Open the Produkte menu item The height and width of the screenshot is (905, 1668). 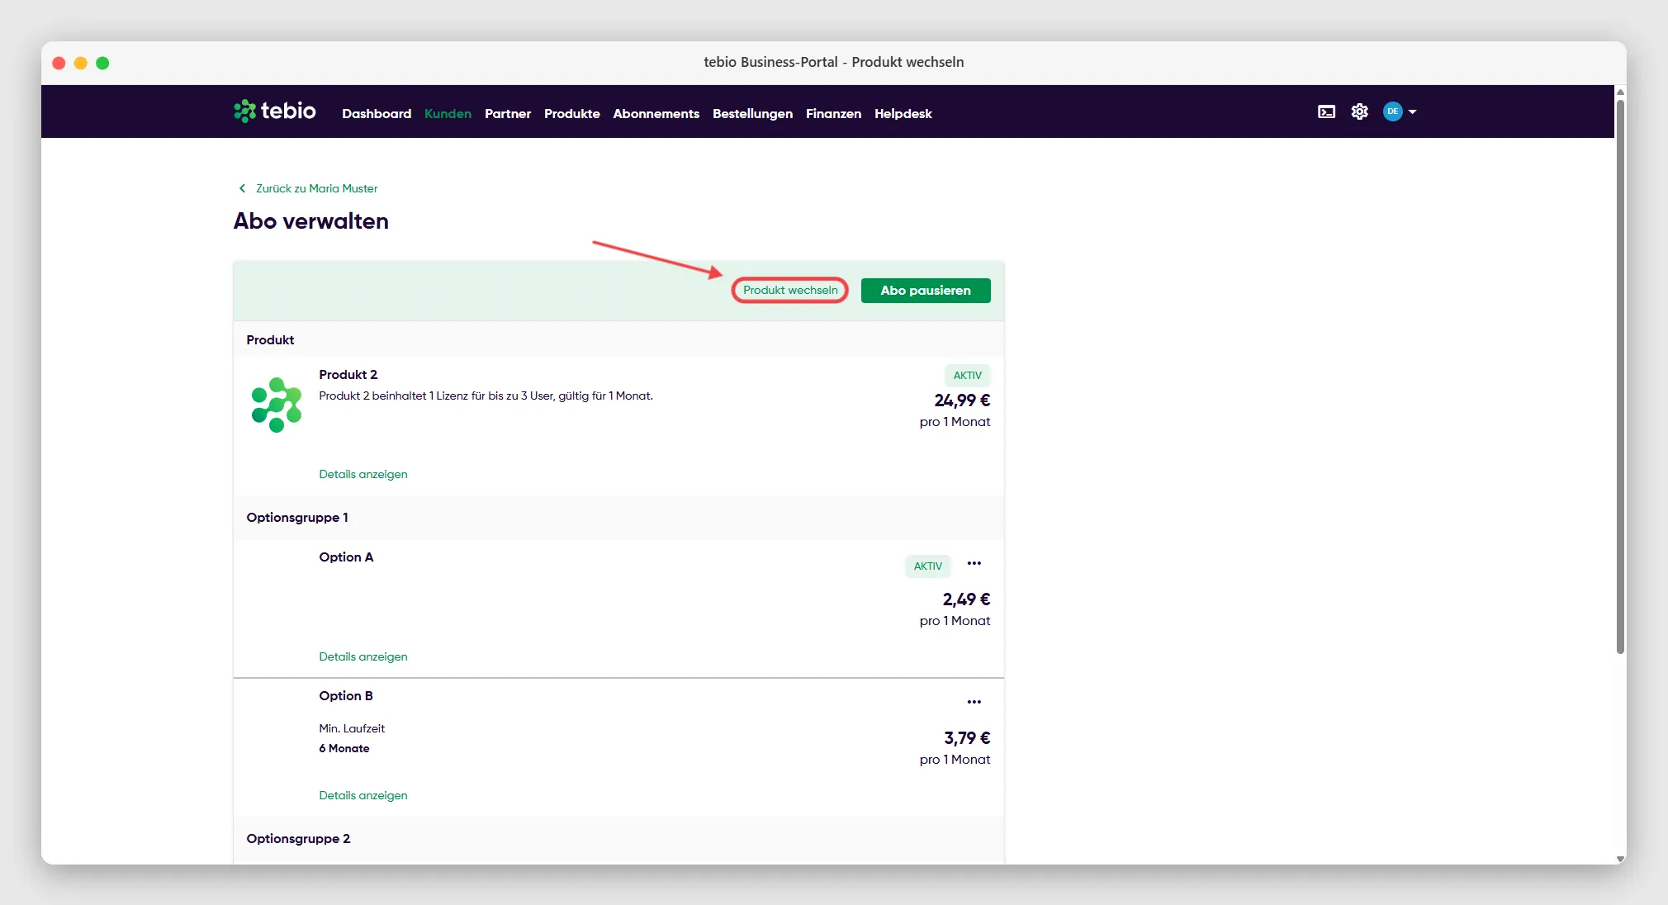571,113
